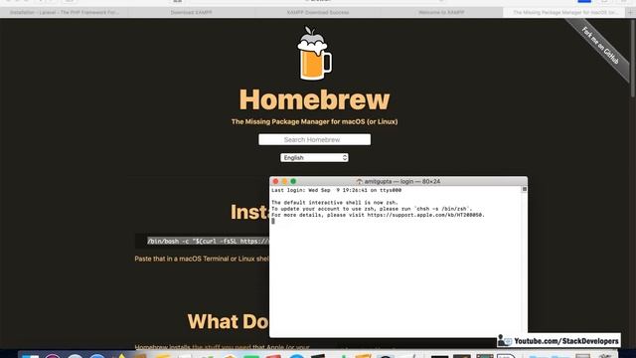Focus the Search Homebrew field
Viewport: 636px width, 358px height.
click(x=314, y=139)
